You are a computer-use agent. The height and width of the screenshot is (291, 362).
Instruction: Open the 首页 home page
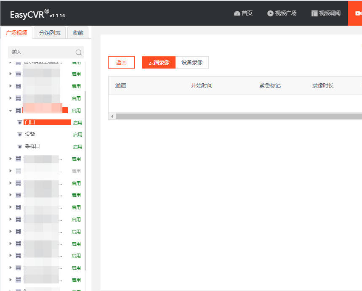point(243,13)
